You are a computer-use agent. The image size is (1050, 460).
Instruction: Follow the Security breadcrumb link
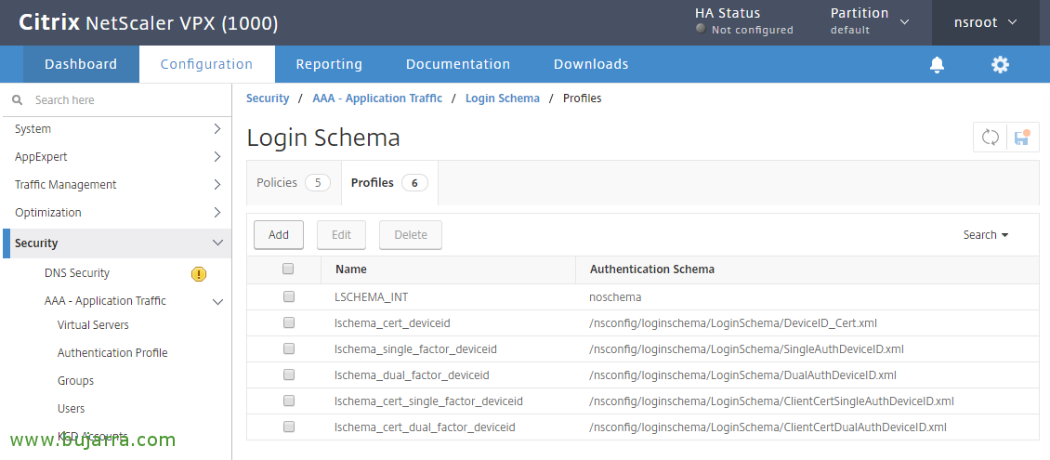click(268, 99)
